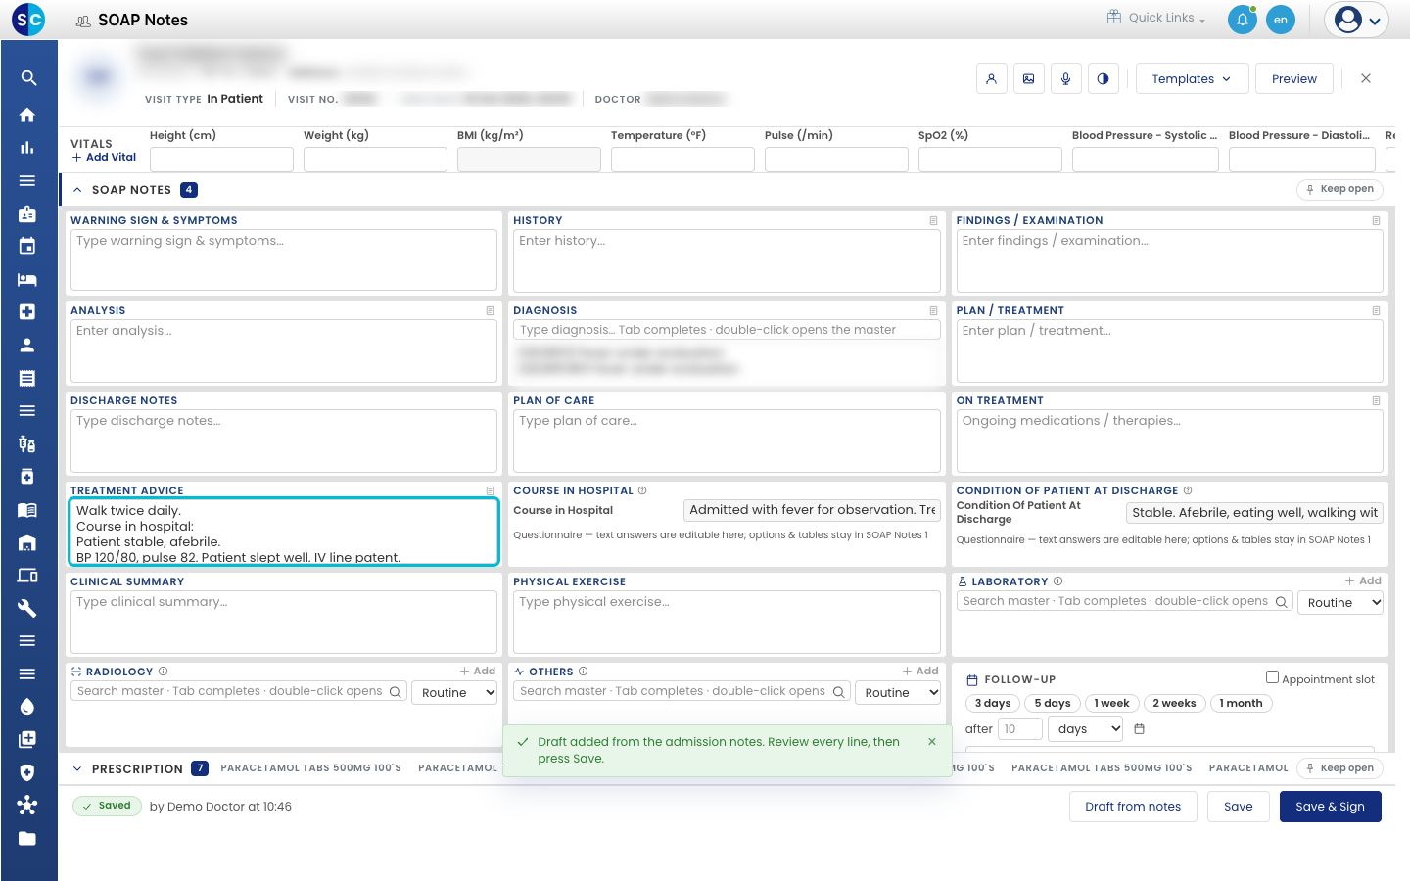The width and height of the screenshot is (1410, 881).
Task: Open the calendar icon in sidebar
Action: (x=27, y=246)
